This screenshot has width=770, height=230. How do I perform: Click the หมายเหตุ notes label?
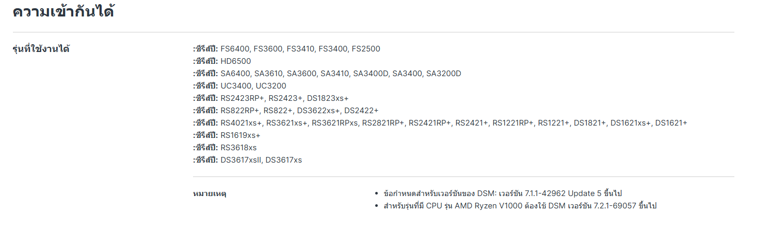pyautogui.click(x=210, y=194)
